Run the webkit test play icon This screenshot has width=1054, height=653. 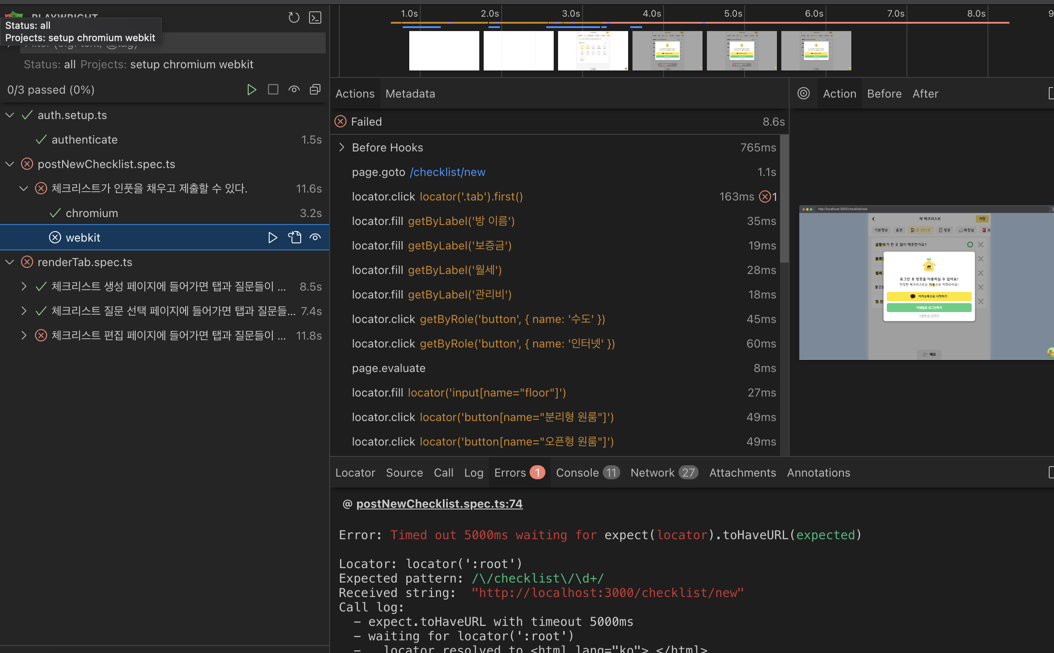pos(272,238)
